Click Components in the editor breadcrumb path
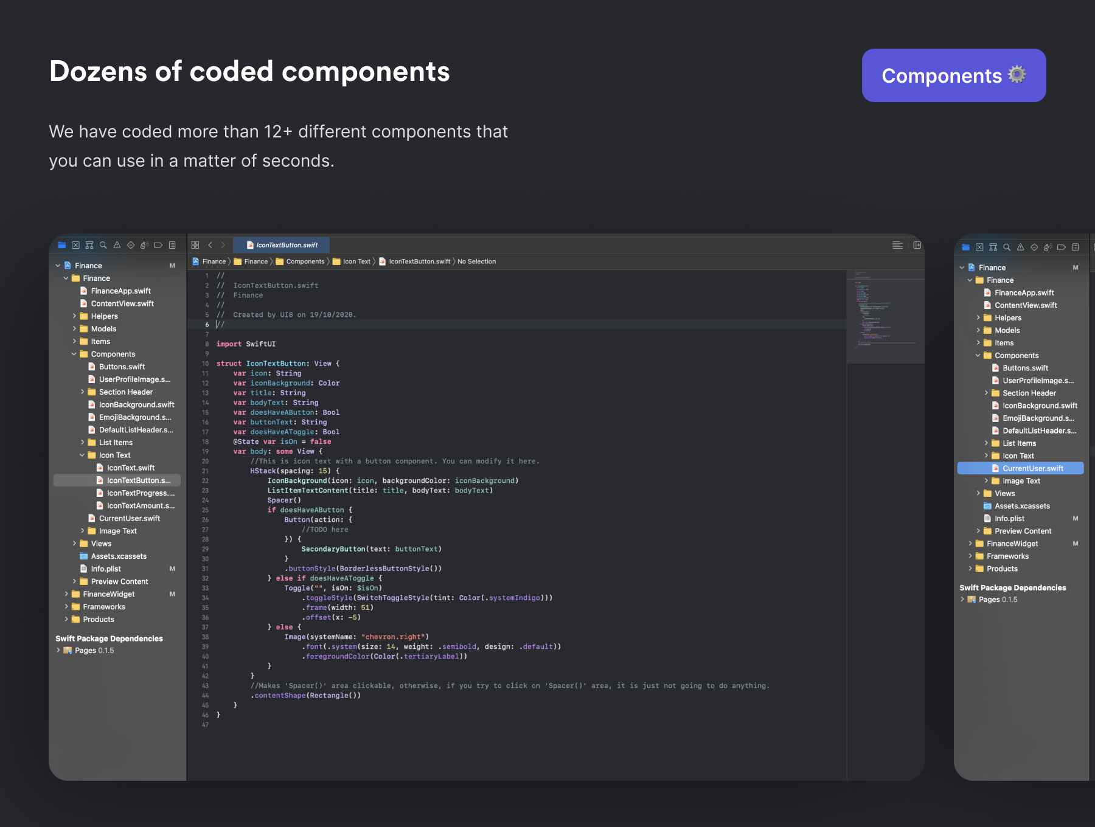Screen dimensions: 1095x827 pyautogui.click(x=305, y=261)
